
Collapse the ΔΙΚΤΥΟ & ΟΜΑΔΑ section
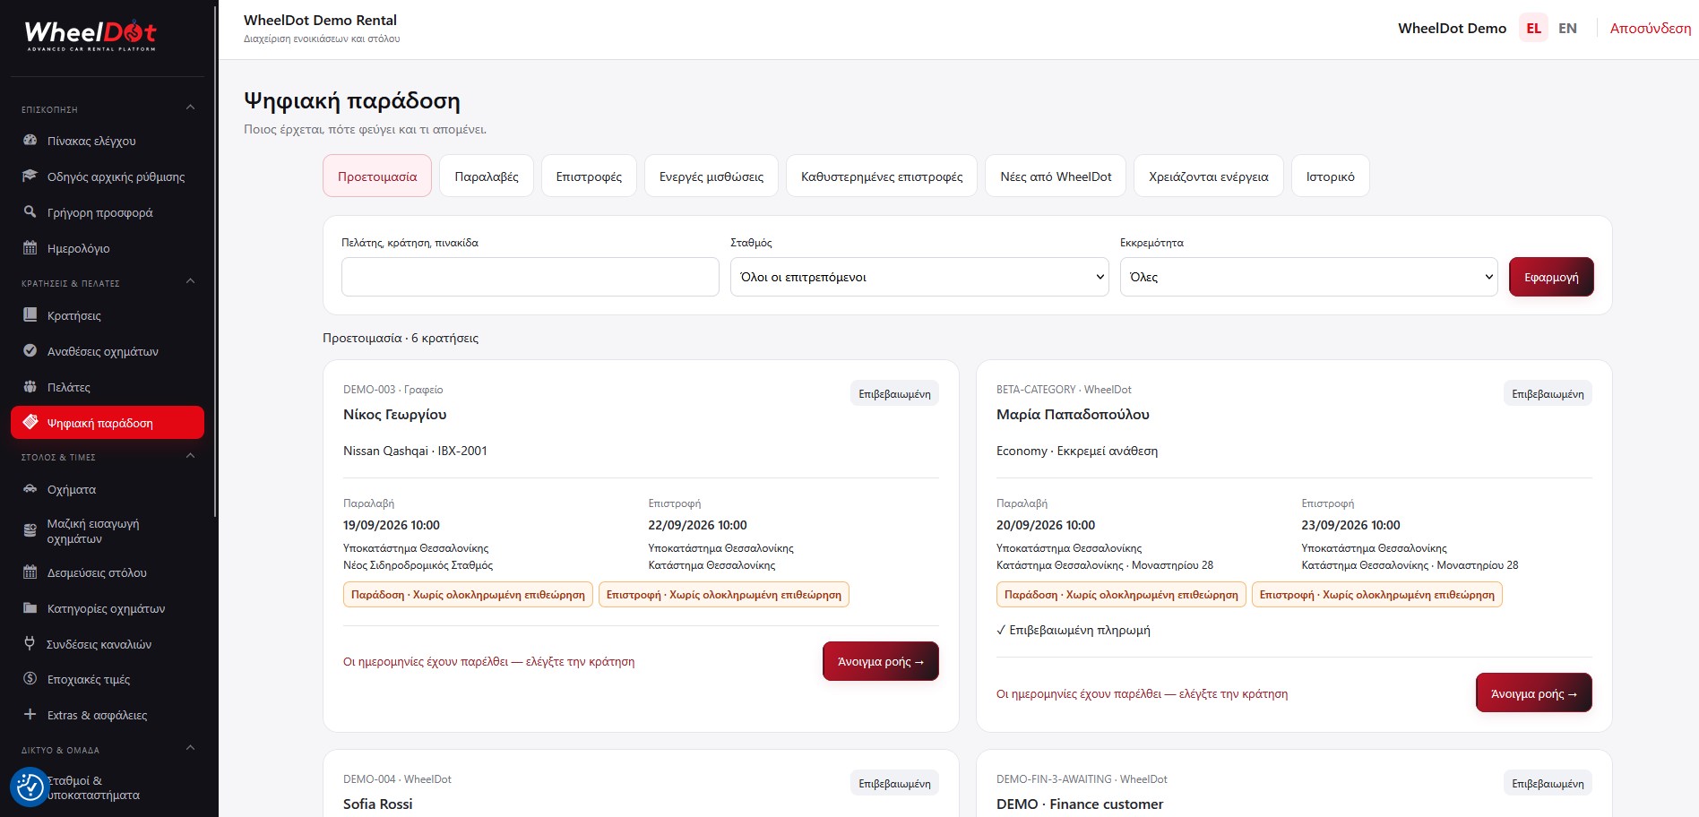190,748
